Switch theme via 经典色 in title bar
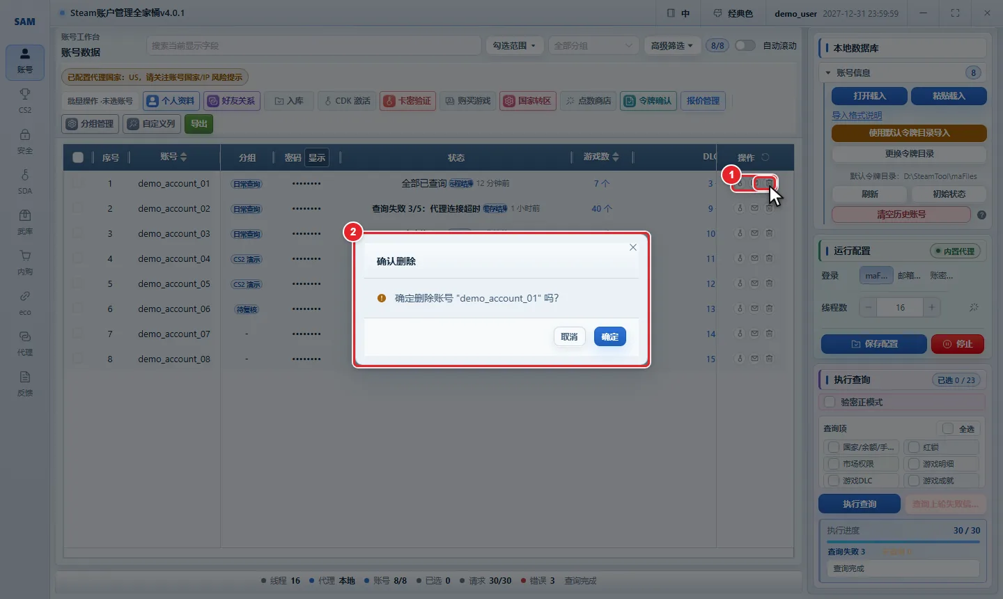Screen dimensions: 1003x599 pyautogui.click(x=733, y=13)
